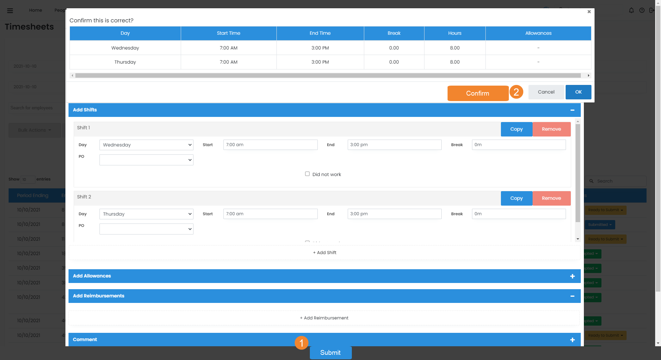
Task: Open the PO dropdown in Shift 1
Action: pyautogui.click(x=146, y=160)
